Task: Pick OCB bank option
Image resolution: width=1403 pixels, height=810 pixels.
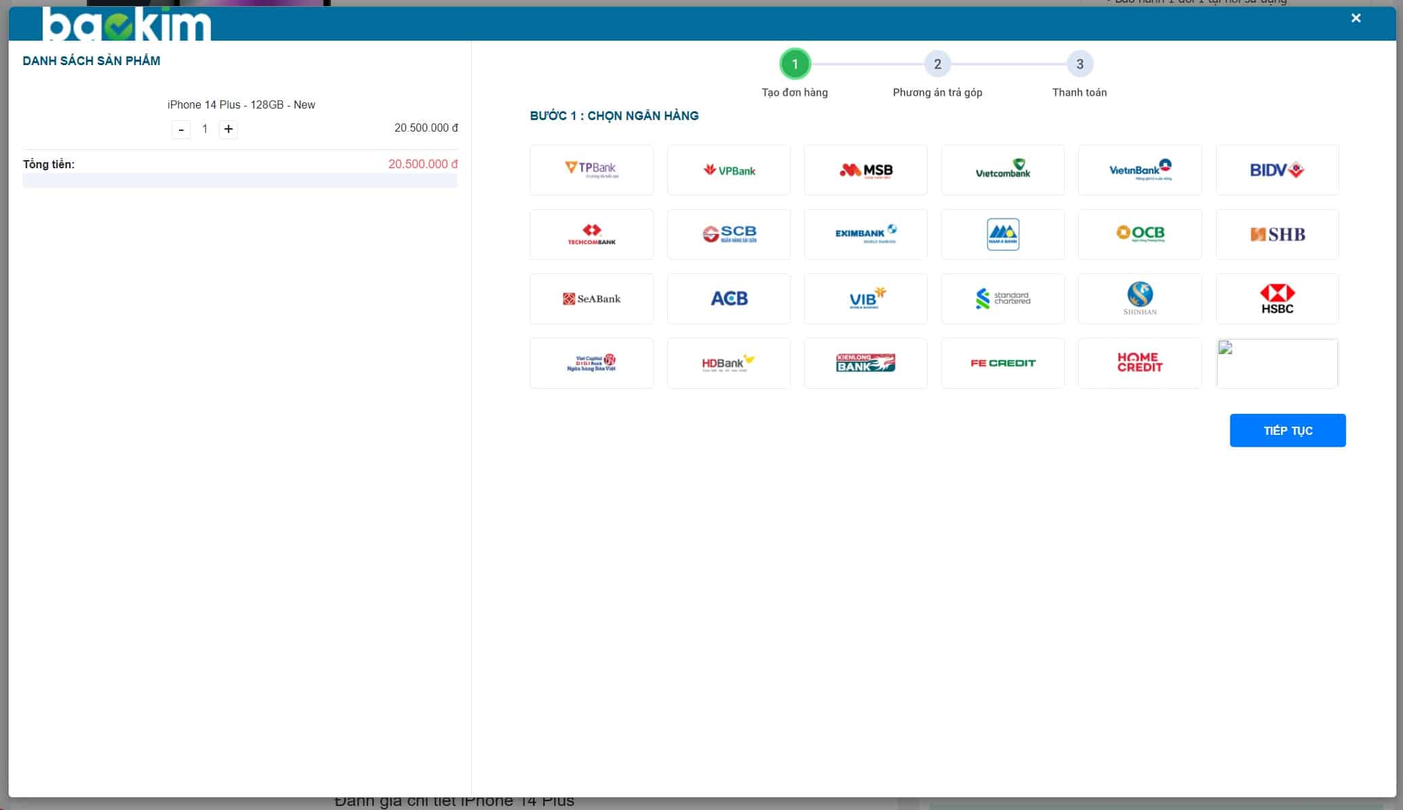Action: pos(1140,234)
